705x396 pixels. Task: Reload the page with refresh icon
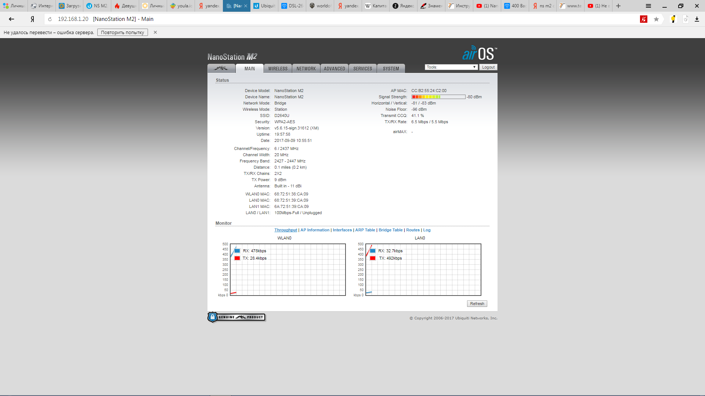coord(50,19)
